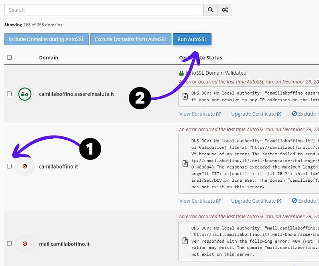Open Upgrade Certificate link for camillaboffino.essereinsalute.it
The width and height of the screenshot is (319, 266).
[x=256, y=114]
